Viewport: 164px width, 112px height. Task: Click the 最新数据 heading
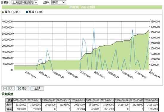click(x=7, y=94)
